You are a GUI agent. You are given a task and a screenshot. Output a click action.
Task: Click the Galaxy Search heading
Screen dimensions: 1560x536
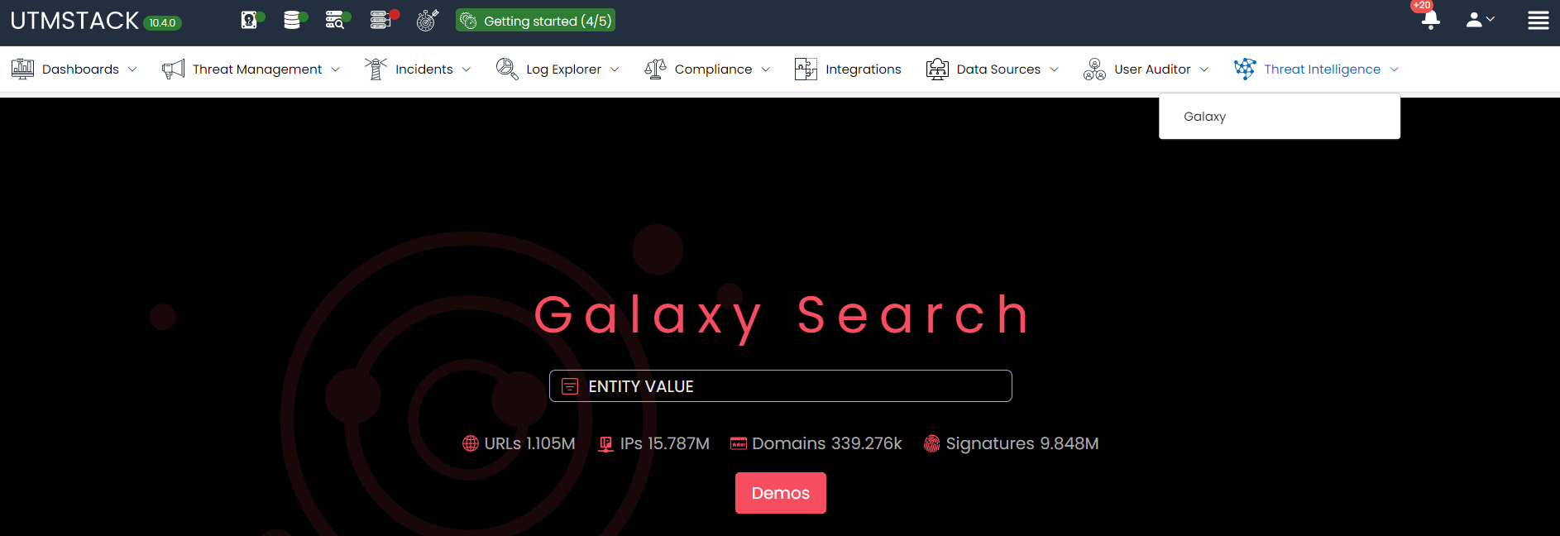click(782, 316)
